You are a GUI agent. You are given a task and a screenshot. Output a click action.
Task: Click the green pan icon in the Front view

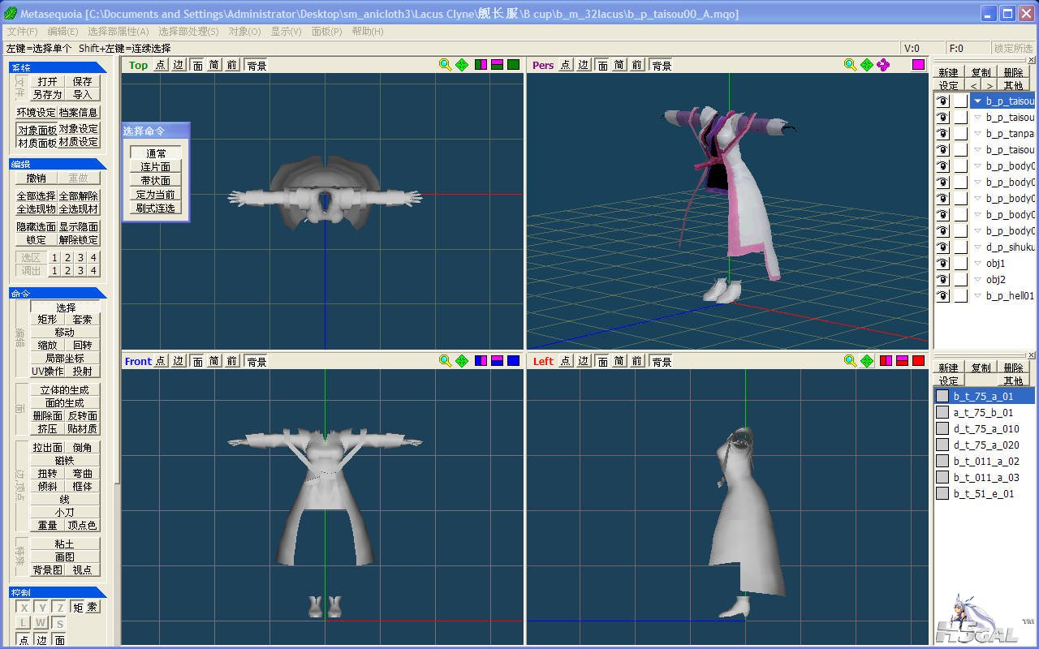[x=462, y=361]
